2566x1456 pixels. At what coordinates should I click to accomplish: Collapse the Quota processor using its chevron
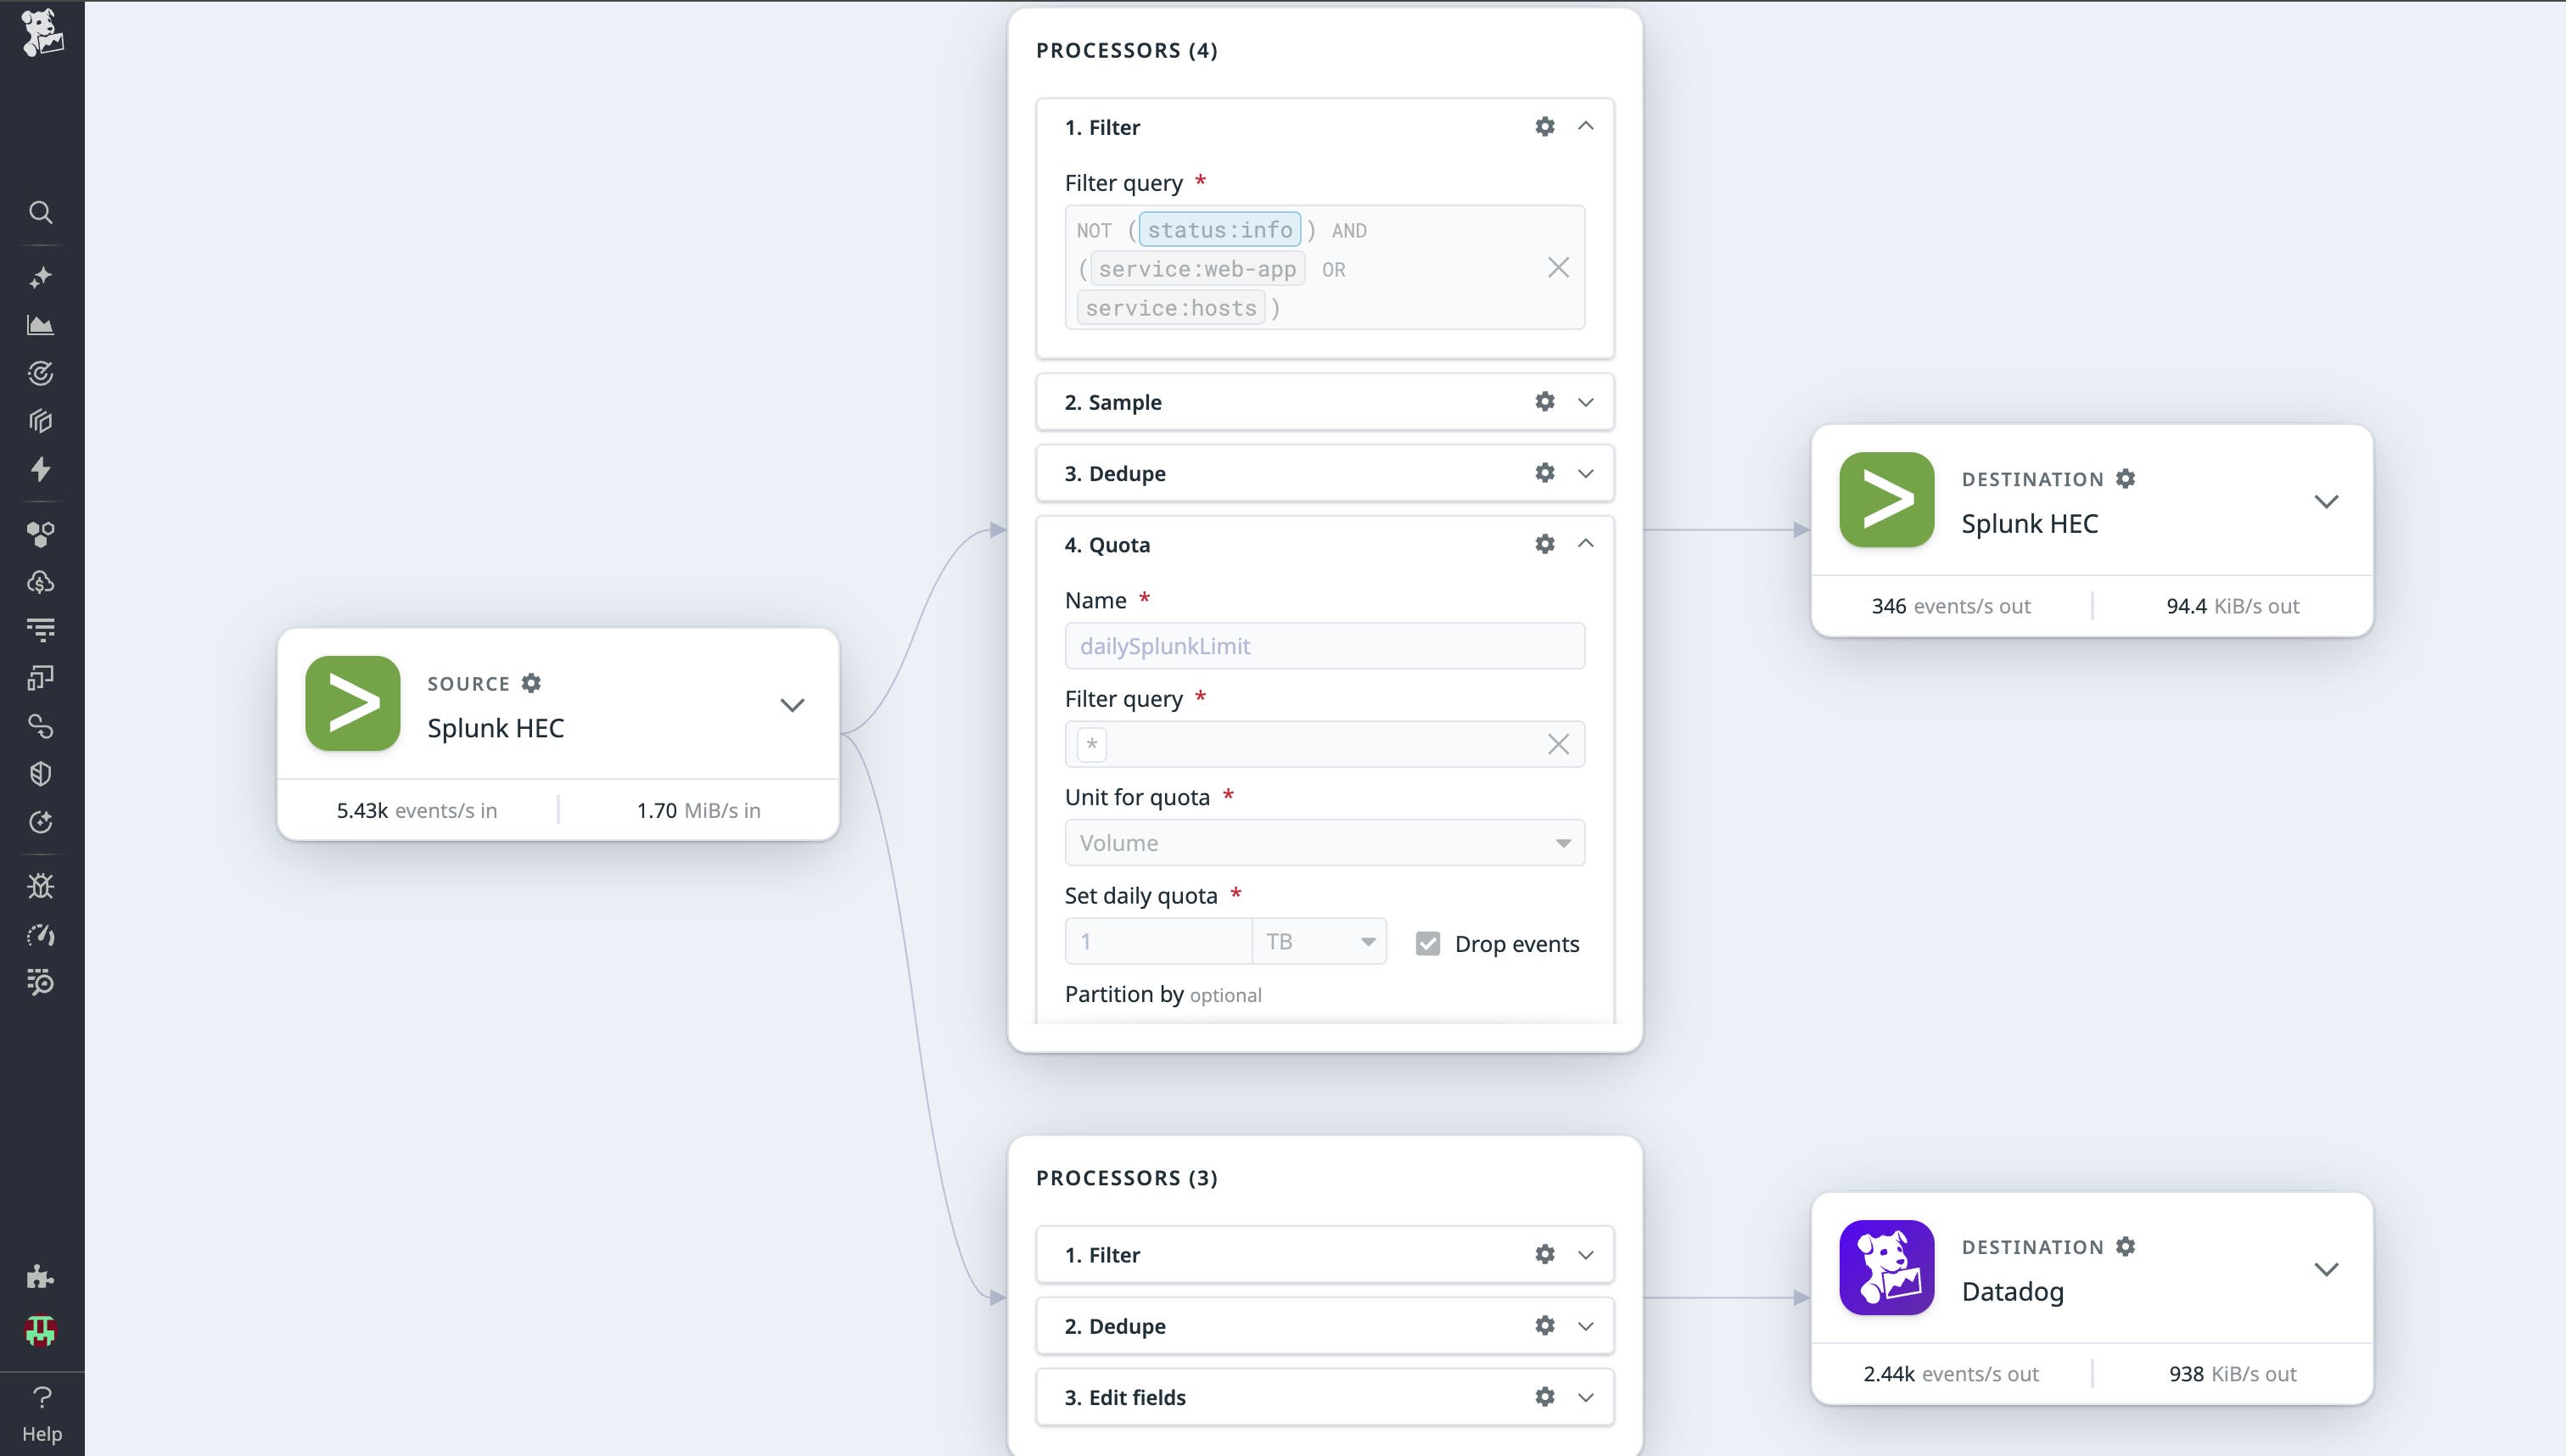1587,544
